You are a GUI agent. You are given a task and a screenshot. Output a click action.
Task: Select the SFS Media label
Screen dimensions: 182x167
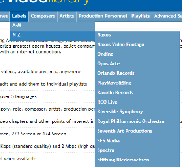[x=137, y=141]
